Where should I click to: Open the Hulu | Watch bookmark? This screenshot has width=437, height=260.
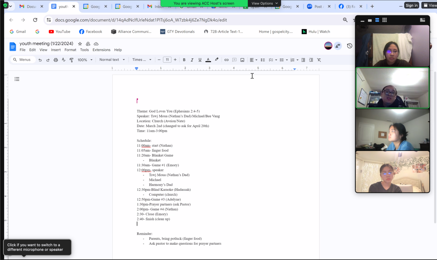point(316,32)
